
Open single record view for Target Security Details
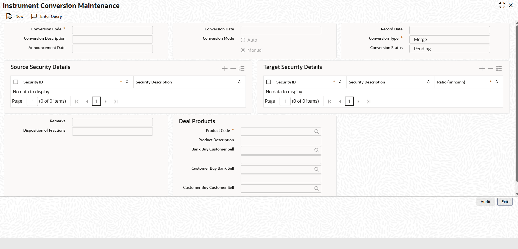click(499, 68)
